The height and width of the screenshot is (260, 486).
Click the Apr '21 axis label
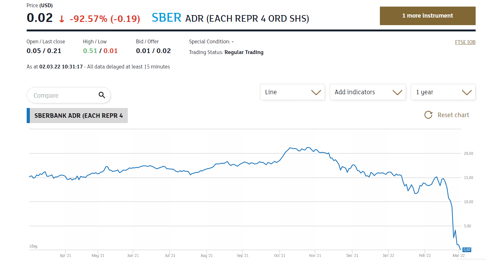click(65, 255)
